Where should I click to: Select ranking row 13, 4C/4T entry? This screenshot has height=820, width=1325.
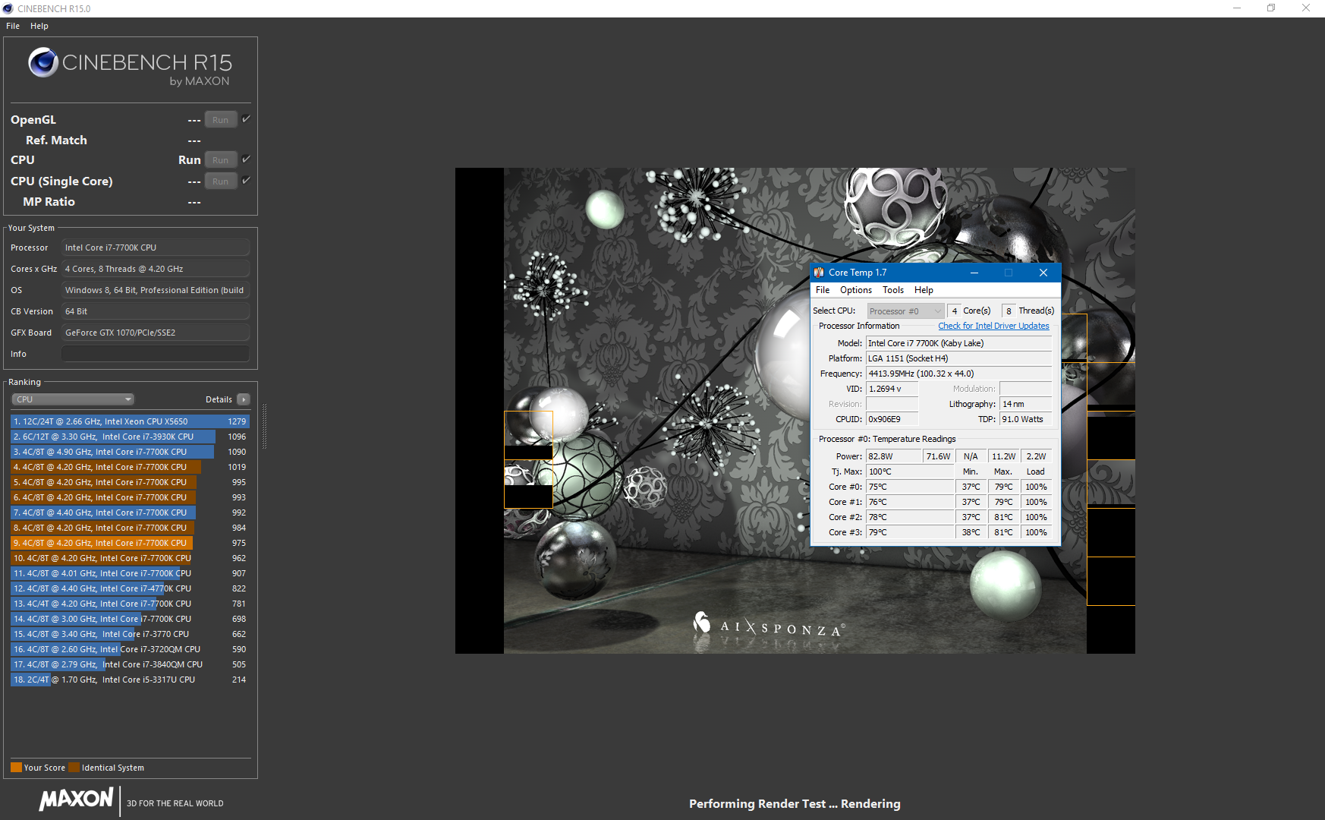130,604
